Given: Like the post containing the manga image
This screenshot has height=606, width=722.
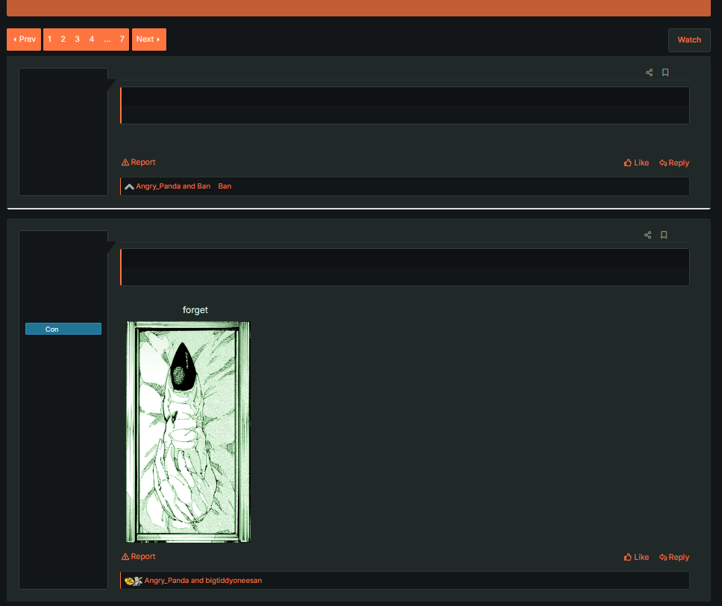Looking at the screenshot, I should 636,557.
